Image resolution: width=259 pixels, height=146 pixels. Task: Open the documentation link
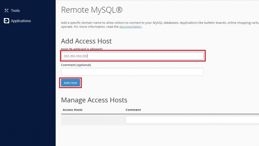click(130, 26)
